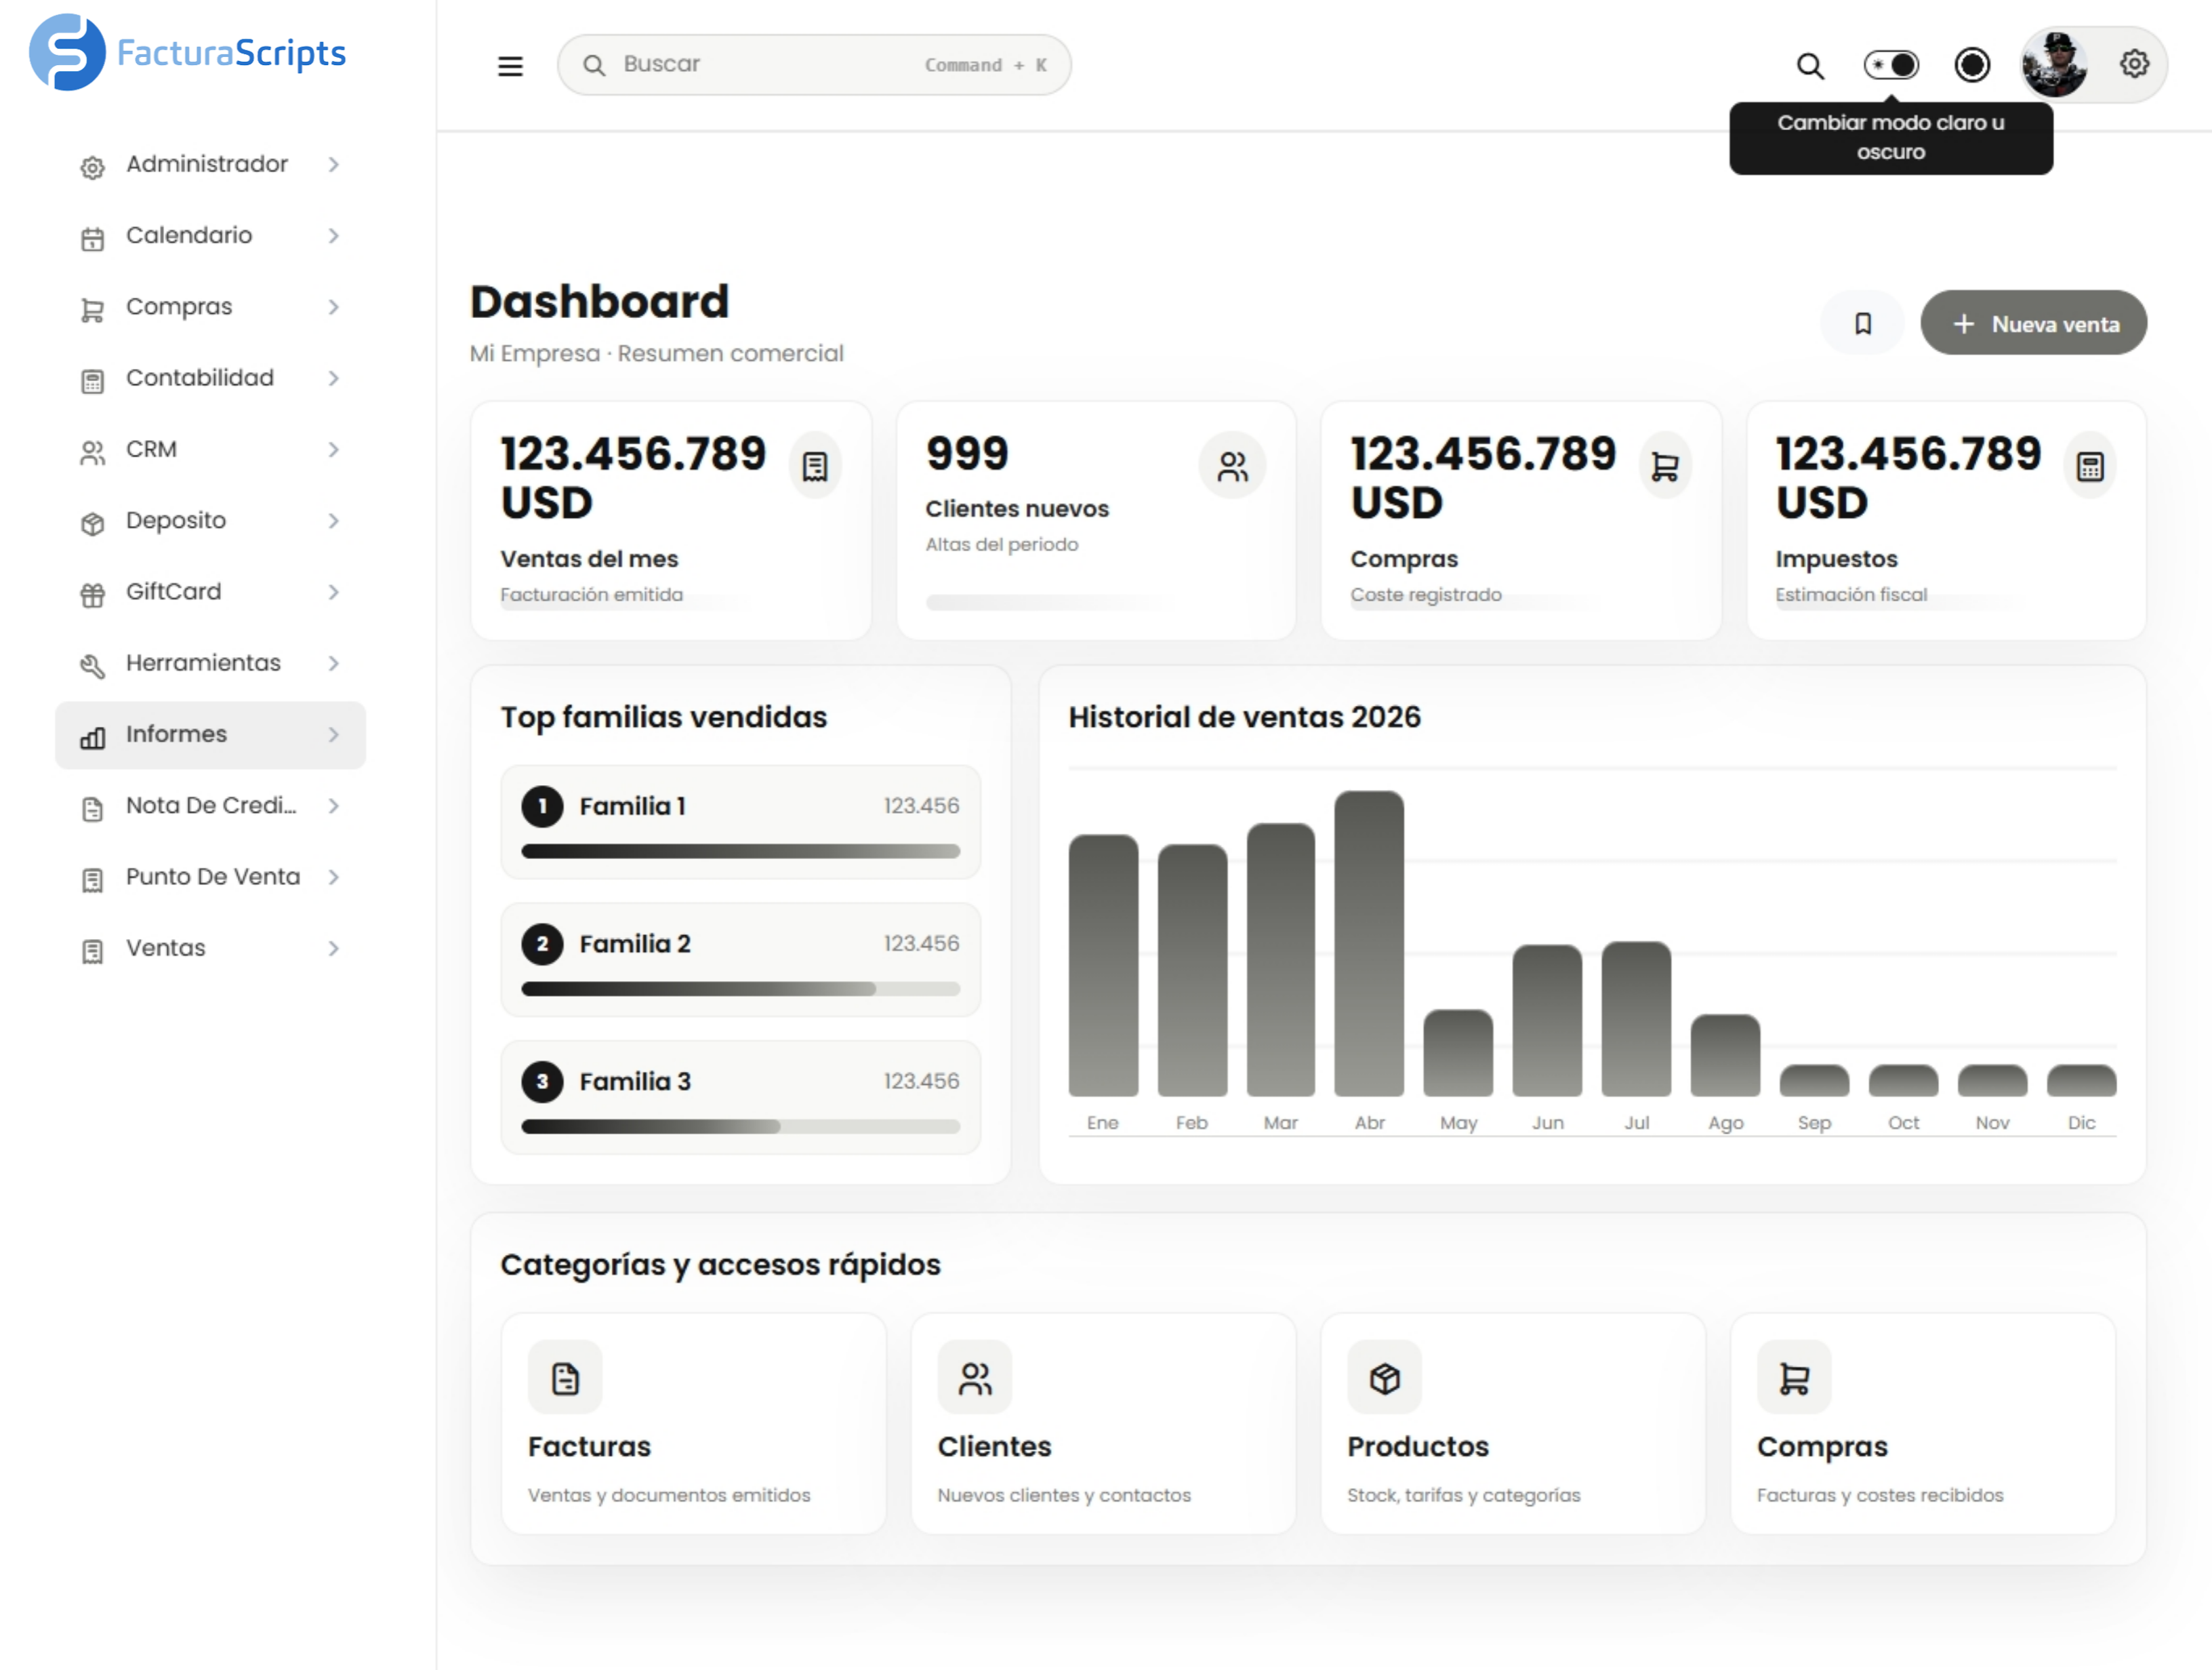The height and width of the screenshot is (1670, 2212).
Task: Expand the Administrador menu chevron
Action: (x=334, y=164)
